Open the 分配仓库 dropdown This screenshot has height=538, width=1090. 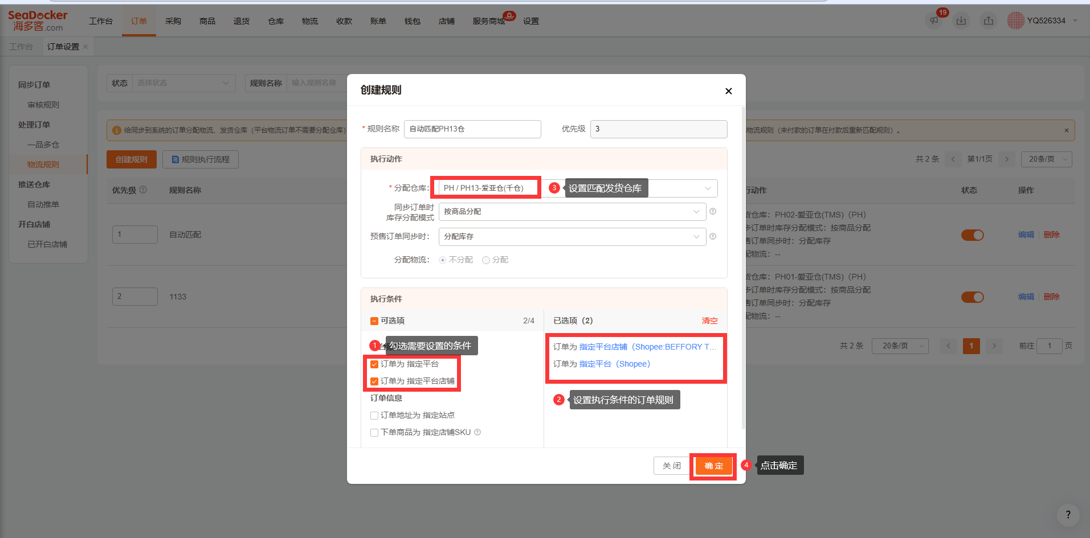pyautogui.click(x=578, y=188)
